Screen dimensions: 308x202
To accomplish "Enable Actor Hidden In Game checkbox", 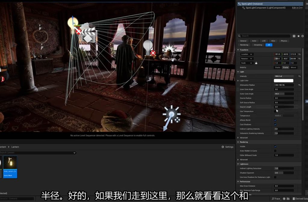I will 275,151.
